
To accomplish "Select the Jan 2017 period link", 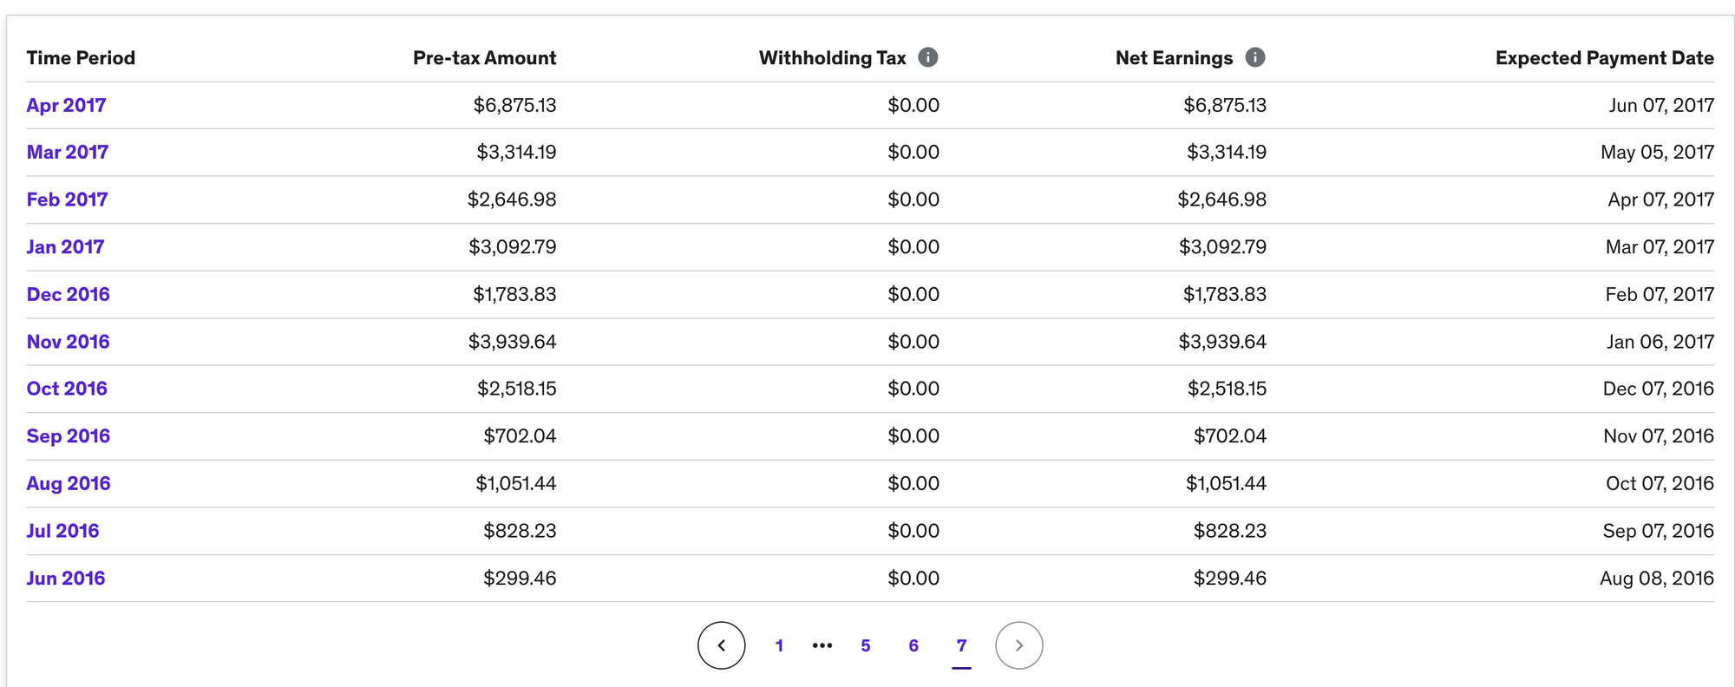I will (65, 247).
